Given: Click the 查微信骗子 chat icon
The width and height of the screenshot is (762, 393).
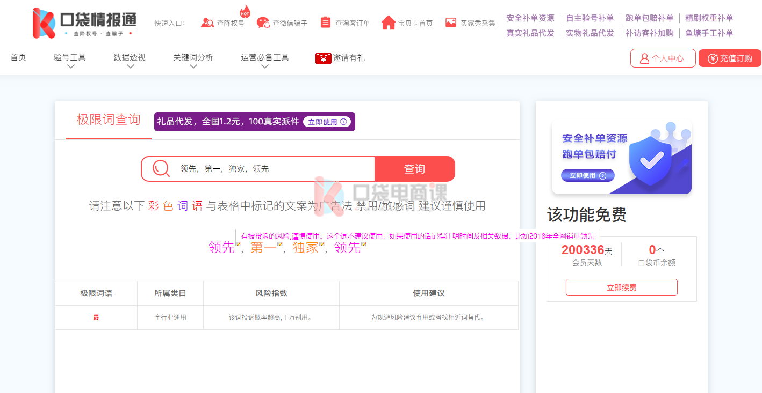Looking at the screenshot, I should tap(263, 23).
